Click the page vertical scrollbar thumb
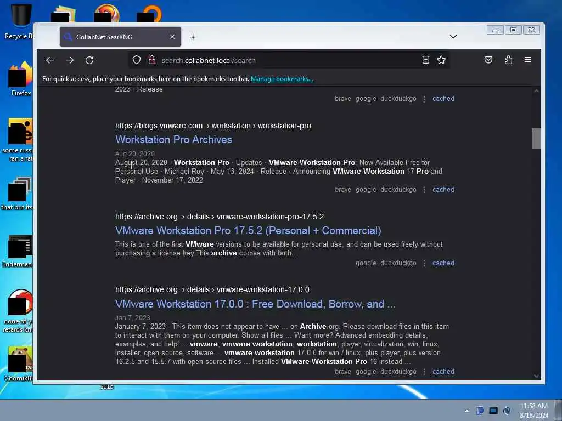Viewport: 562px width, 421px height. [x=536, y=139]
